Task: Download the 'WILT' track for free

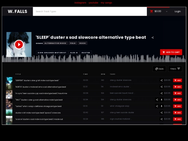Action: (162, 100)
